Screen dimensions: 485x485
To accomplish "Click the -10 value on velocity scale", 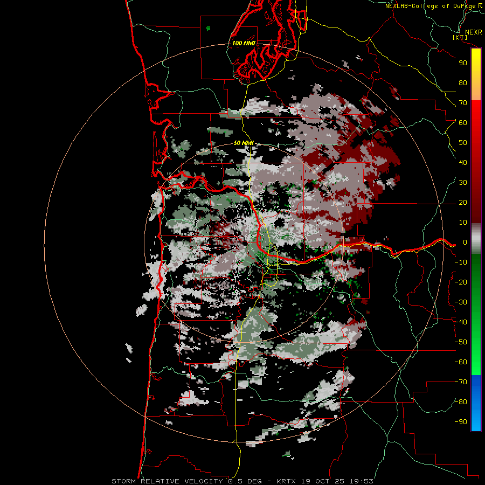I will [461, 262].
